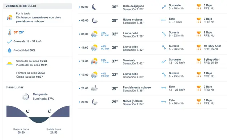Viewport: 227px width, 140px height.
Task: Click the Suroeste wind arrow at 14:00
Action: point(164,62)
